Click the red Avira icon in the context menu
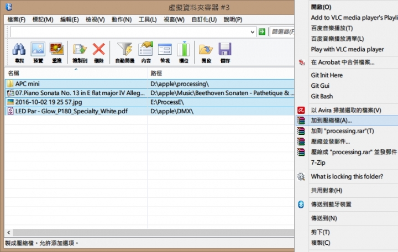 coord(301,110)
